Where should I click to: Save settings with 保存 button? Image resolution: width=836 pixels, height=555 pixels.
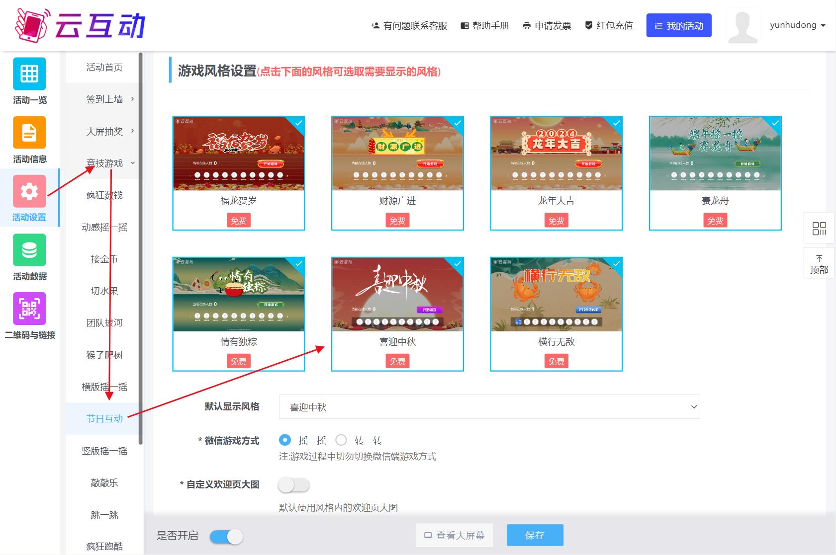tap(535, 535)
